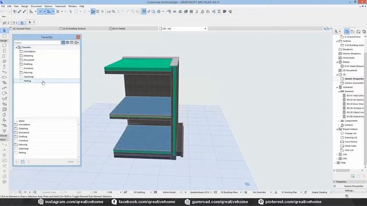Open the Furniture folder in lower Favorites list
Viewport: 367px width, 206px height.
(x=23, y=141)
